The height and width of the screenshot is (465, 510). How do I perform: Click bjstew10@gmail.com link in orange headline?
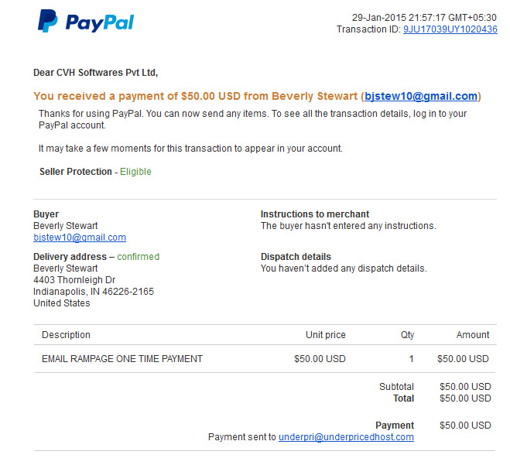click(x=421, y=96)
